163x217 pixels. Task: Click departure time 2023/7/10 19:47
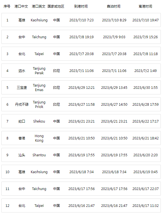coord(145,20)
